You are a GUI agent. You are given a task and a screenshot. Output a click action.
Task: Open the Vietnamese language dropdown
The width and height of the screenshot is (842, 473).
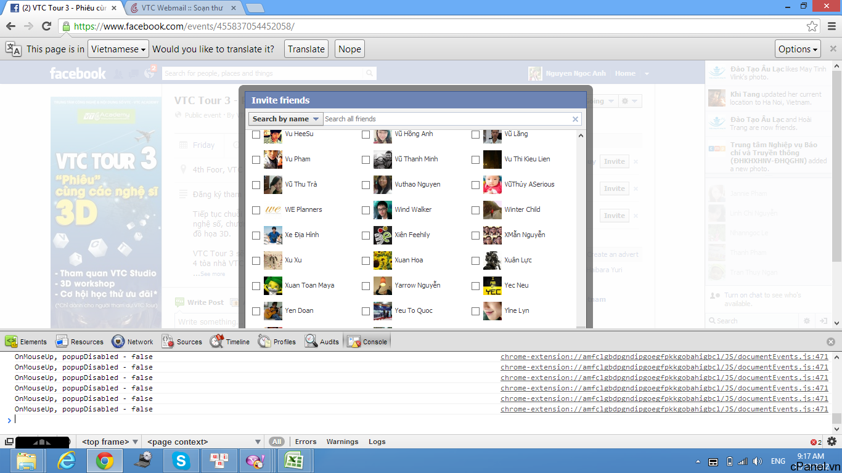click(x=118, y=49)
